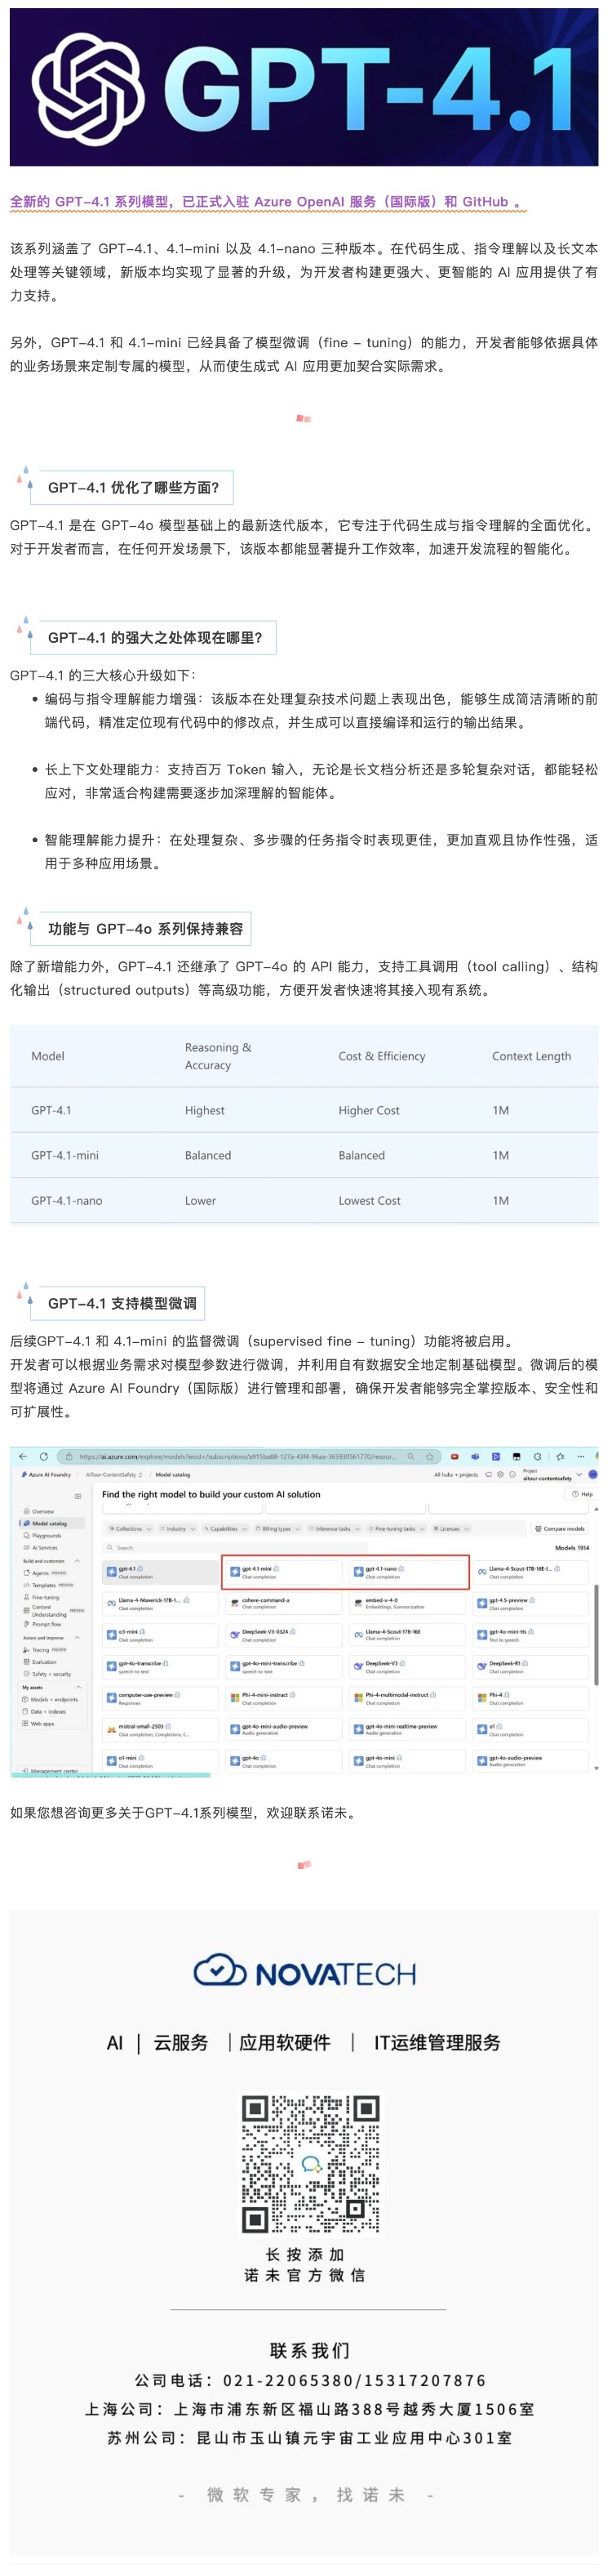Open the Industry filter dropdown
612x2565 pixels.
click(x=177, y=1528)
